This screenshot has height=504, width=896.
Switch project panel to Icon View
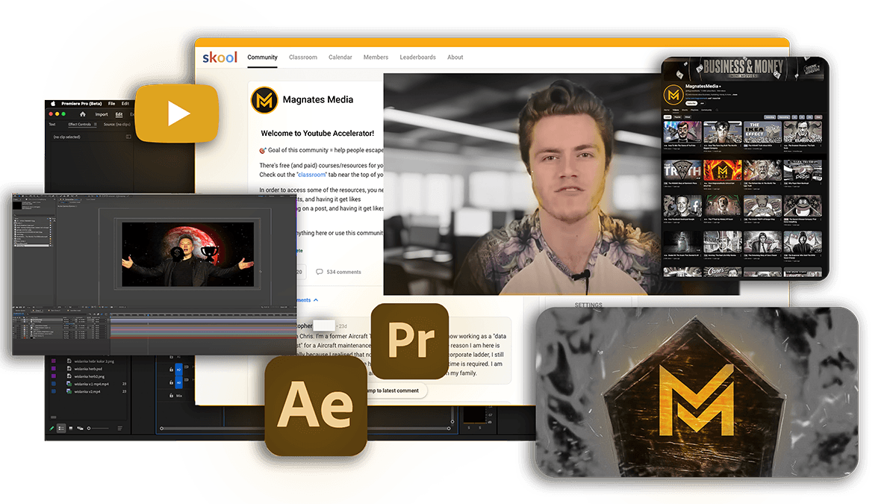(x=71, y=429)
